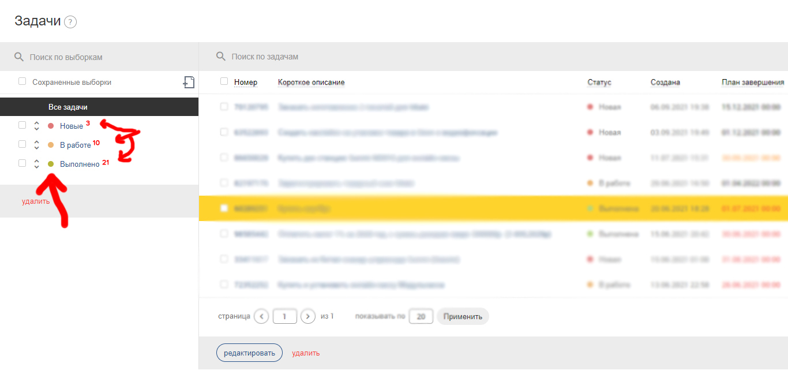Click the red dot beside Новые
The image size is (788, 374).
pyautogui.click(x=51, y=126)
